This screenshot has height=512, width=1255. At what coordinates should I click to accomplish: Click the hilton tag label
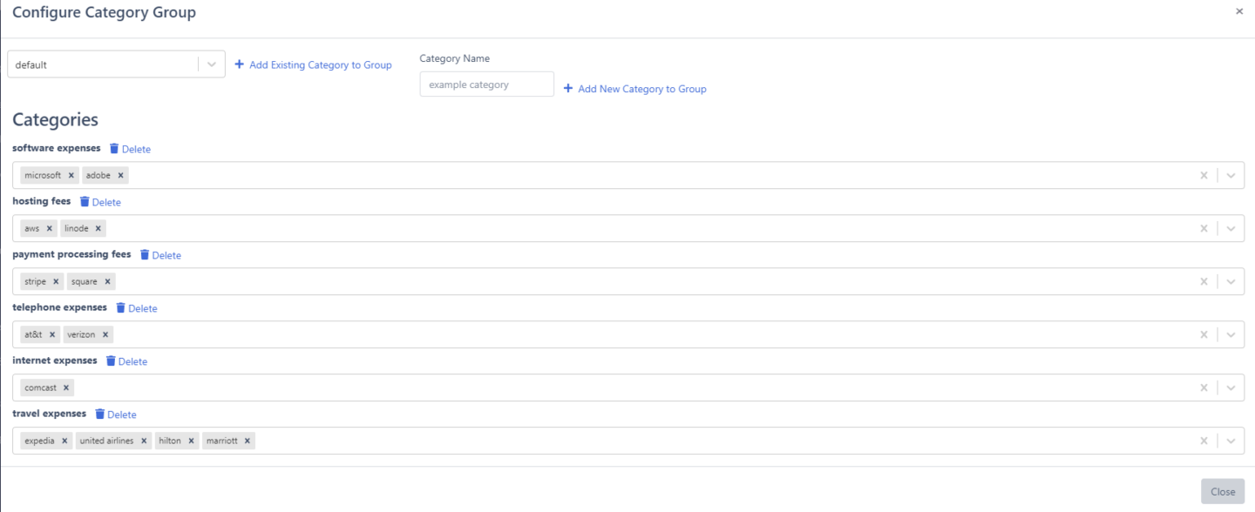170,441
